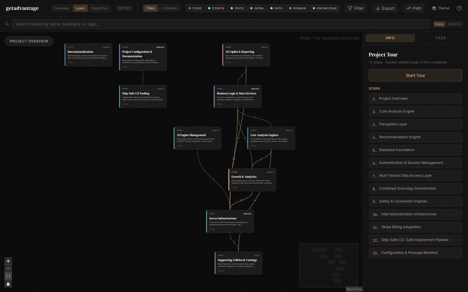Open the INFO panel tab
468x292 pixels.
point(390,38)
